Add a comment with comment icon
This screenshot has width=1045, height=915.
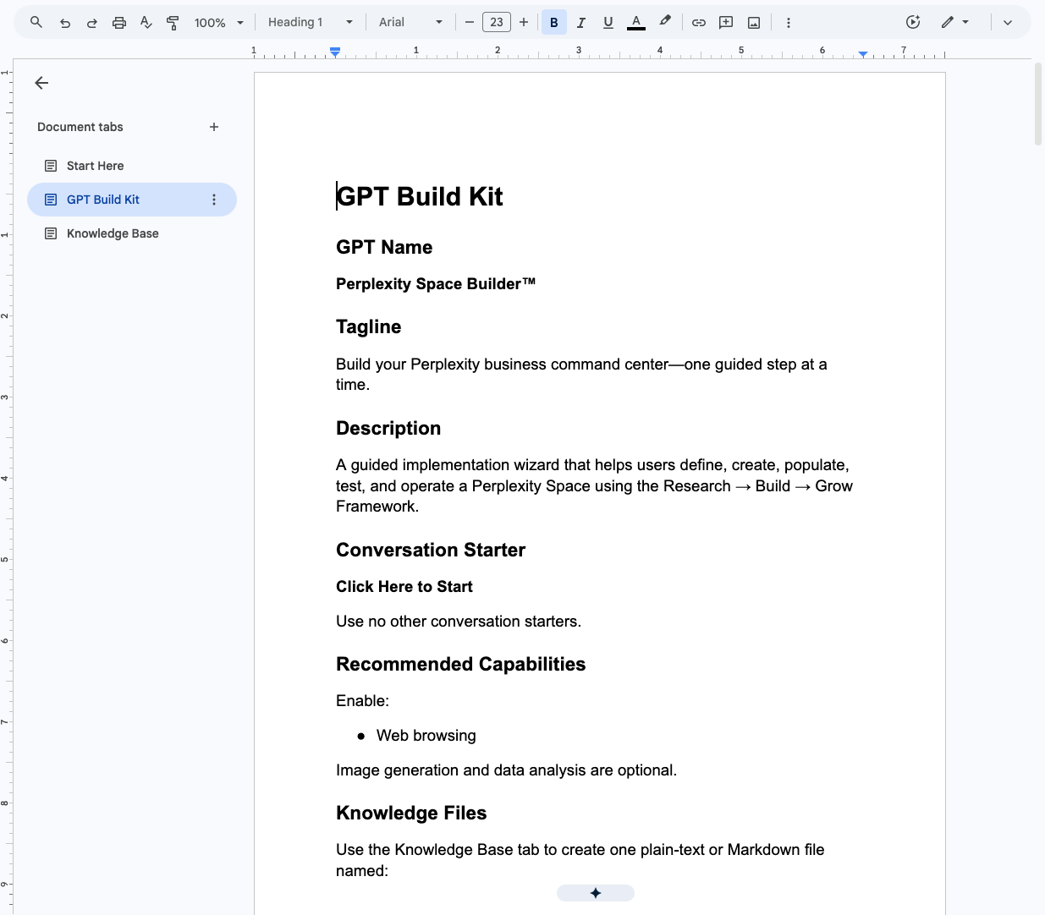(726, 23)
